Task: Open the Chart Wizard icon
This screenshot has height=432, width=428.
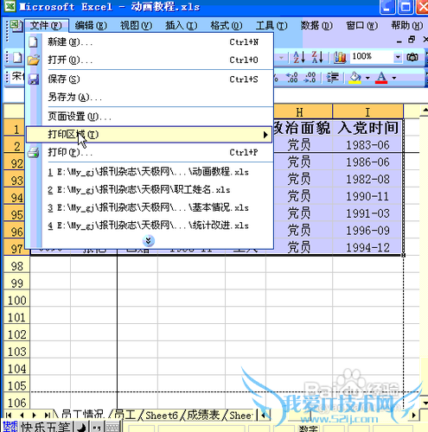Action: point(340,57)
